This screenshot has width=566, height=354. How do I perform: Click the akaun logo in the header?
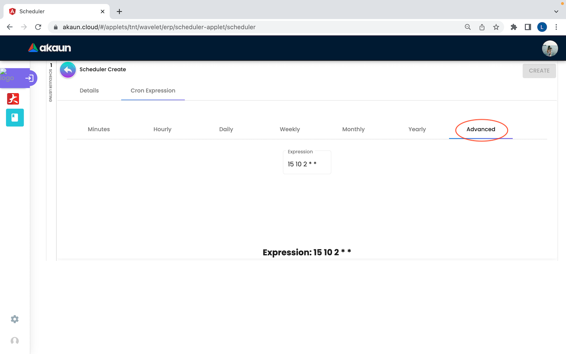pos(50,48)
